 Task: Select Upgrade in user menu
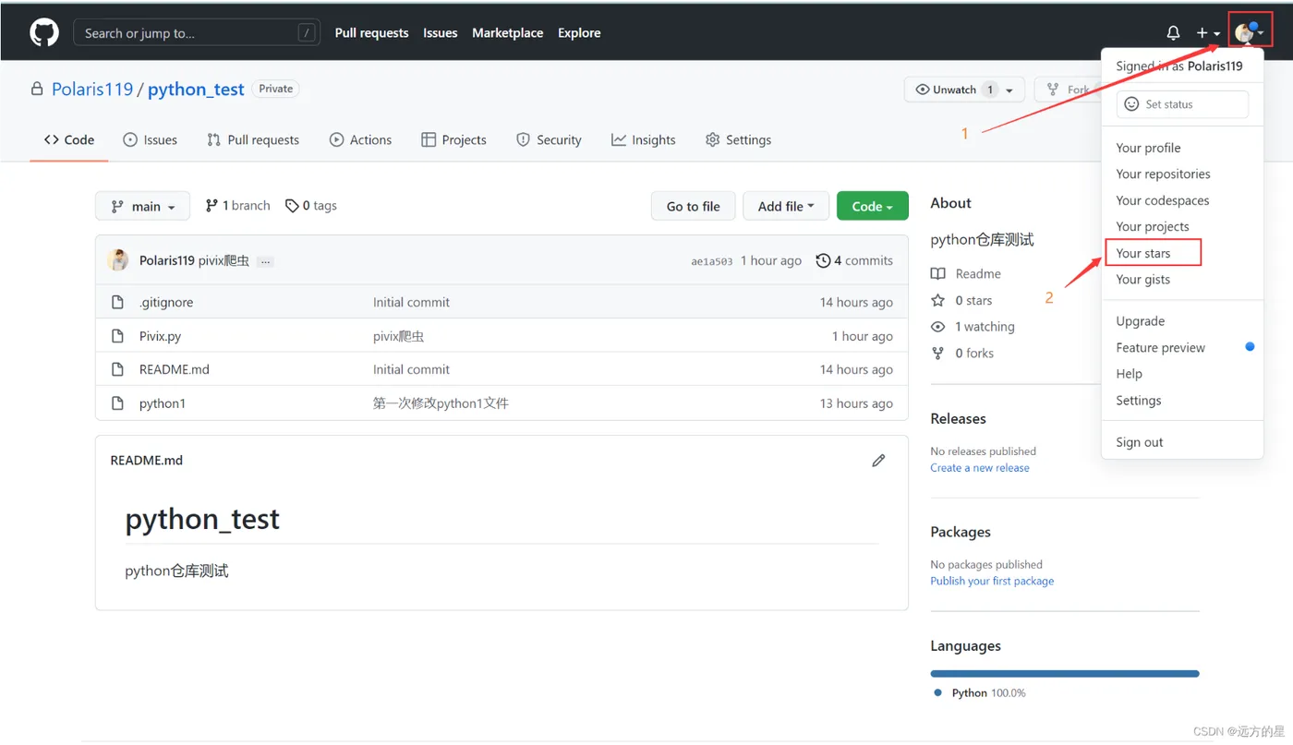pos(1182,321)
